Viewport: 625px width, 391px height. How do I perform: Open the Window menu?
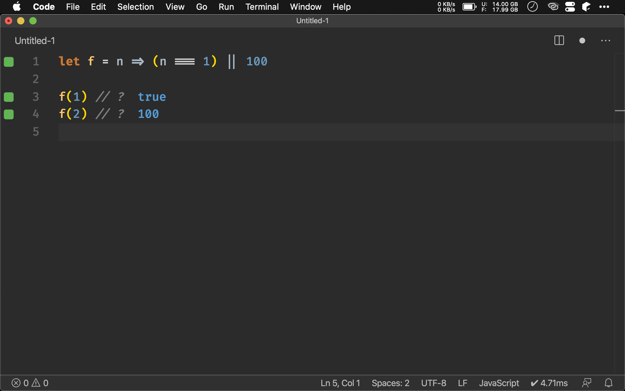[x=305, y=7]
